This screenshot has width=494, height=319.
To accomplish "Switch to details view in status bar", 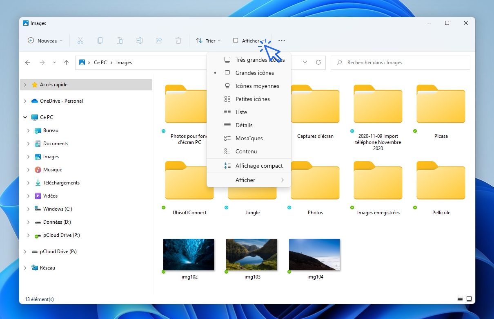I will [x=460, y=299].
